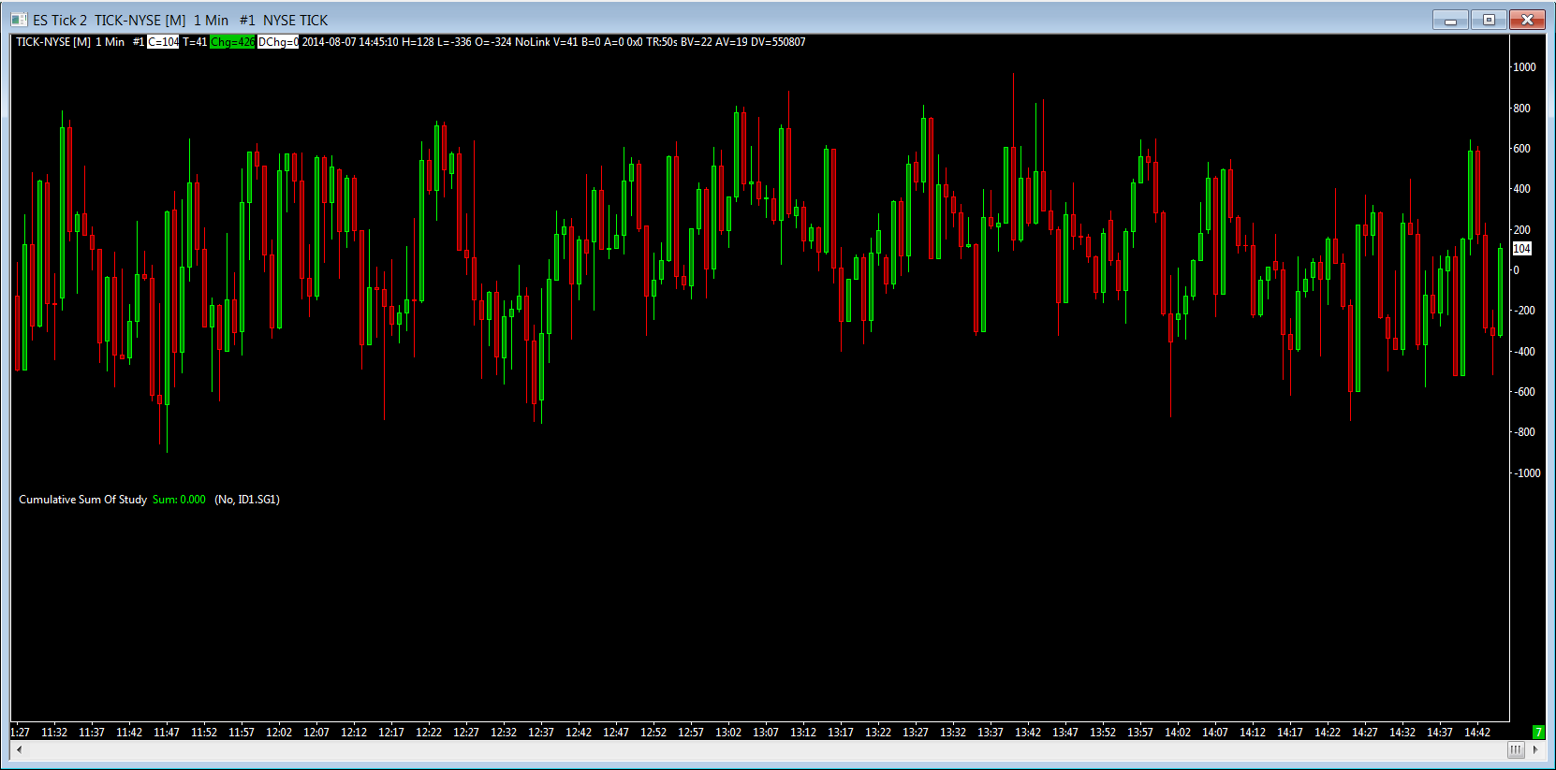Screen dimensions: 1556x770
Task: Click the 800 label on price scale
Action: (x=1521, y=109)
